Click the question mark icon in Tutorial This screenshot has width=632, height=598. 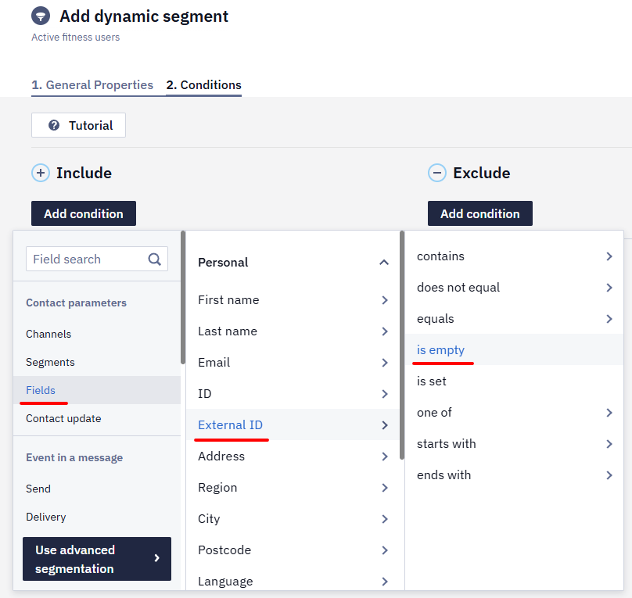[x=54, y=125]
